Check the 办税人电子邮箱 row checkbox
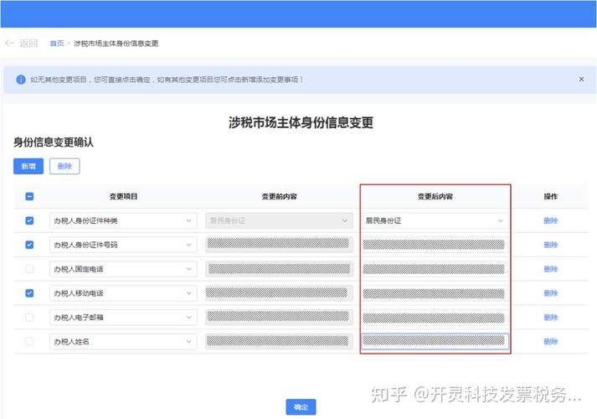 (29, 318)
